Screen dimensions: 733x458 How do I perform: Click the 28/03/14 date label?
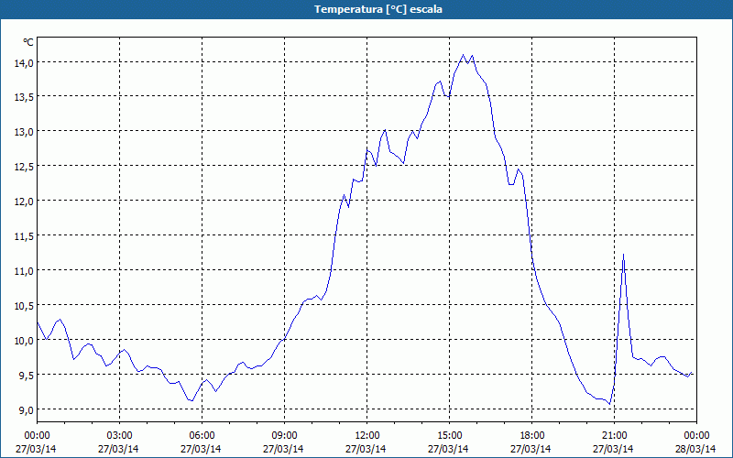(x=695, y=449)
